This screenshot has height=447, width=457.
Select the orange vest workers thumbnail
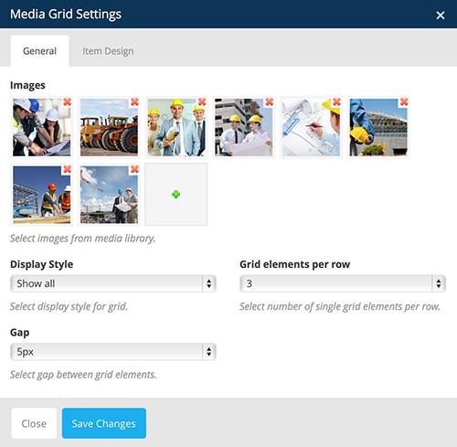pos(42,195)
